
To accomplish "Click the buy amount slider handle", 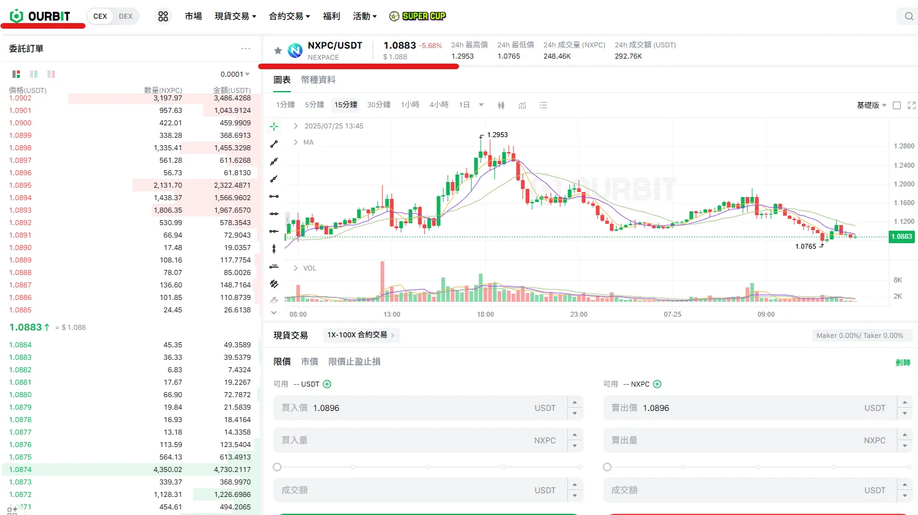I will click(x=277, y=467).
